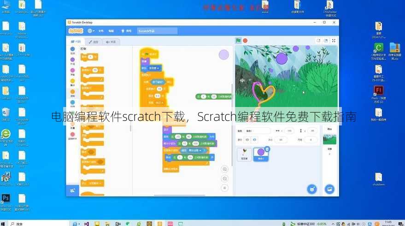This screenshot has height=226, width=405.
Task: Click the Scratch logo in menu bar
Action: [x=76, y=31]
